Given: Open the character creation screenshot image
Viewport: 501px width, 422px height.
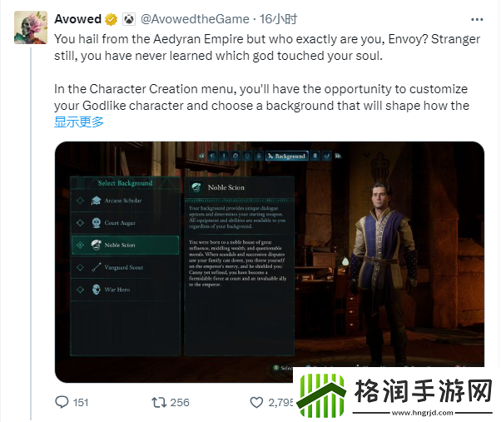Looking at the screenshot, I should (270, 262).
